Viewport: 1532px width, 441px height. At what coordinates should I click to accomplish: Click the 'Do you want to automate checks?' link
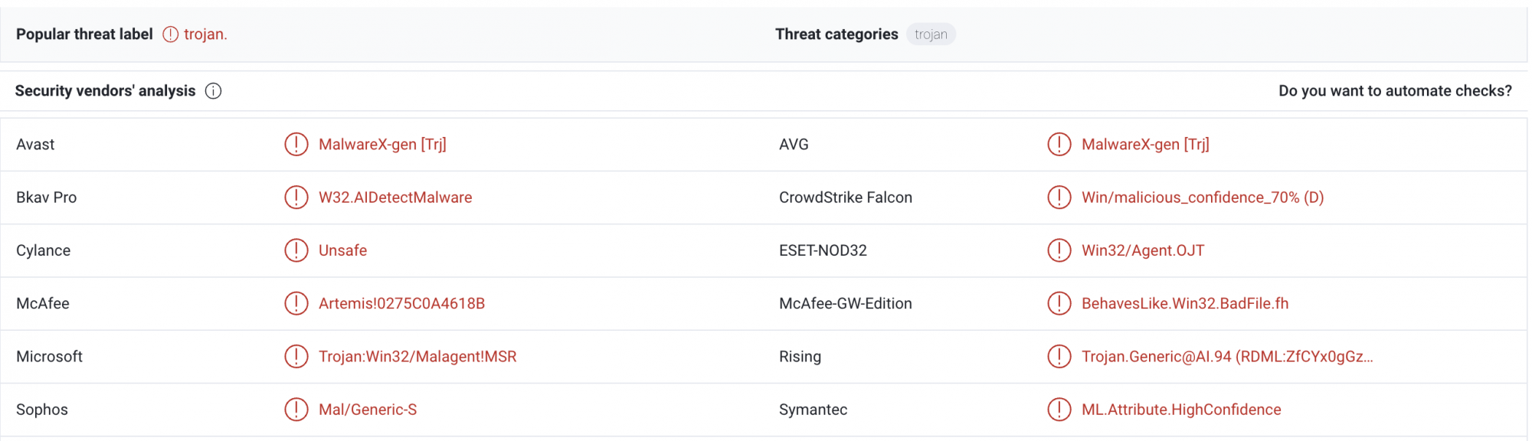coord(1395,91)
